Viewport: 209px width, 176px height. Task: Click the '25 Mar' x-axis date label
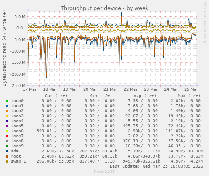pos(191,89)
